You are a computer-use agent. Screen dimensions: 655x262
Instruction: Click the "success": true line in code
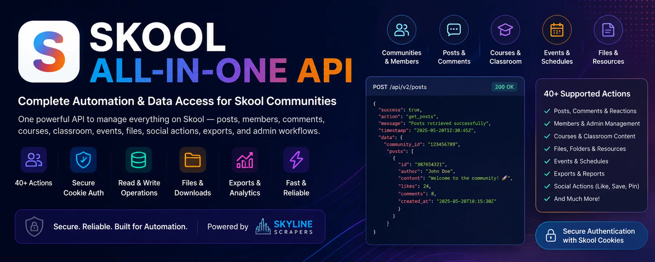point(400,110)
